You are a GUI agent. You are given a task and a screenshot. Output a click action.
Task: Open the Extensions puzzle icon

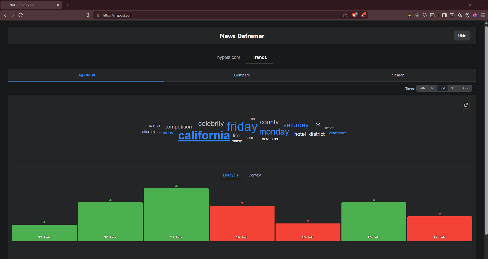(425, 15)
